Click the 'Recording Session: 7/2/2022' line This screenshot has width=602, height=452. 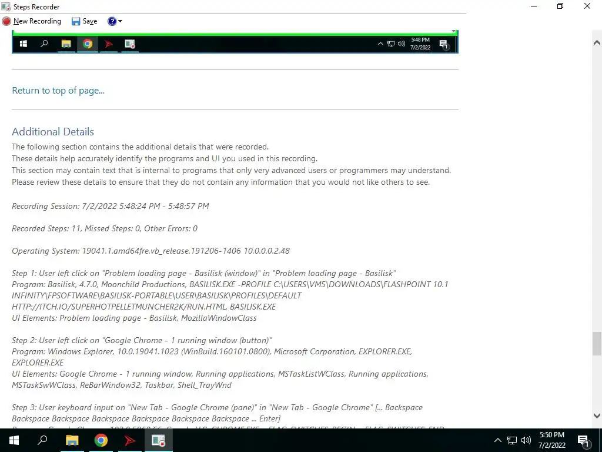111,206
